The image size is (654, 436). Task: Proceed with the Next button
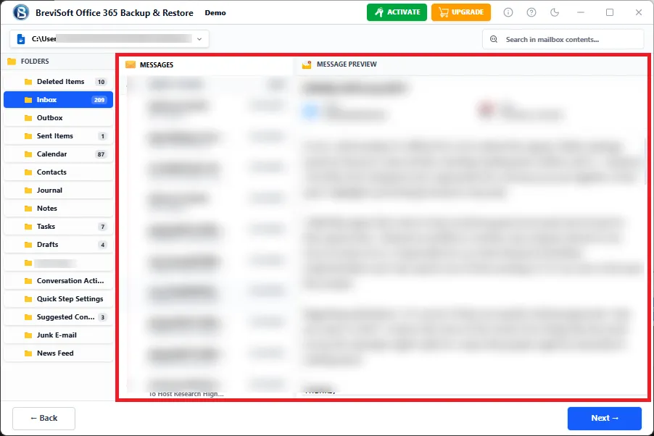(x=605, y=418)
